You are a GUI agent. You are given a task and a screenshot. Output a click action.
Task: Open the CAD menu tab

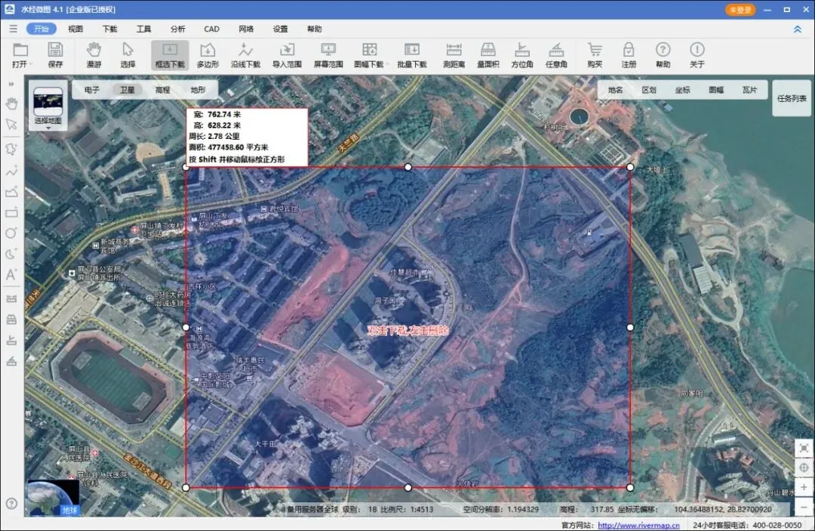pyautogui.click(x=211, y=29)
